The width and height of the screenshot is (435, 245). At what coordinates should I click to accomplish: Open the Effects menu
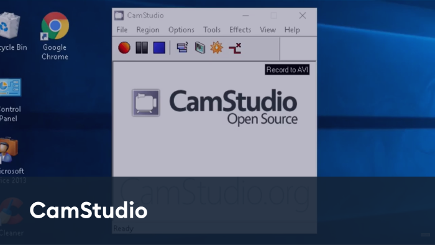pyautogui.click(x=240, y=30)
